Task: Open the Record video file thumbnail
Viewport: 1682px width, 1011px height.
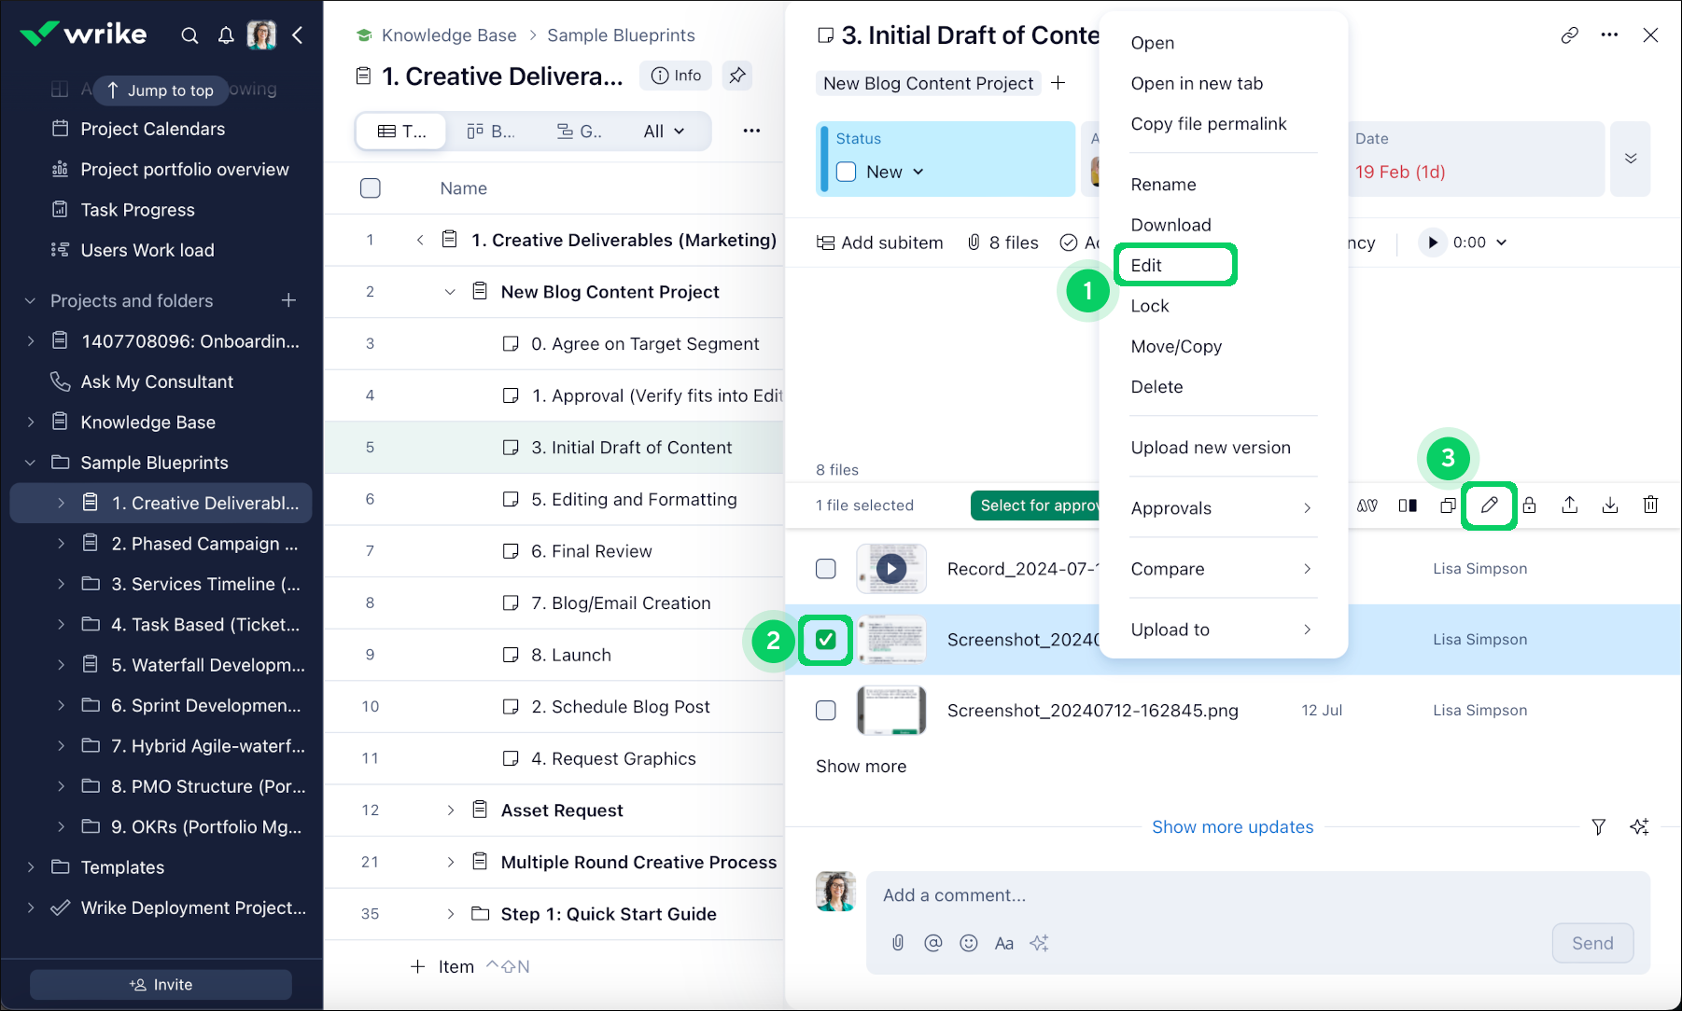Action: [891, 569]
